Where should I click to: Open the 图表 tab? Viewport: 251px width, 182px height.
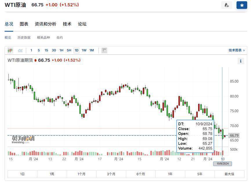[24, 24]
